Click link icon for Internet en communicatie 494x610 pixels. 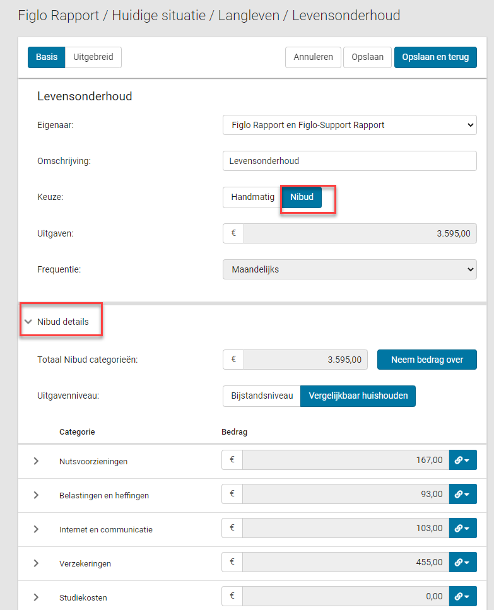pyautogui.click(x=462, y=529)
